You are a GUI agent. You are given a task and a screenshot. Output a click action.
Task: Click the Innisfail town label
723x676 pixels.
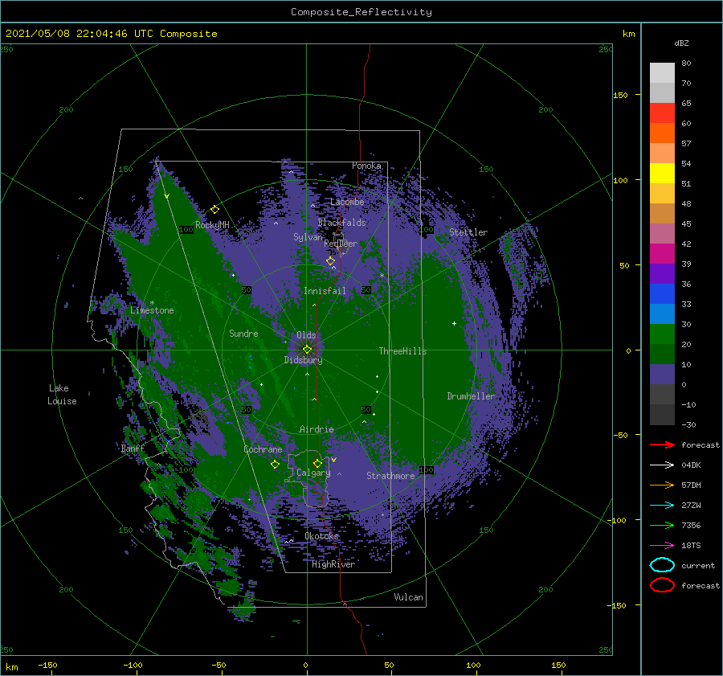[x=325, y=291]
